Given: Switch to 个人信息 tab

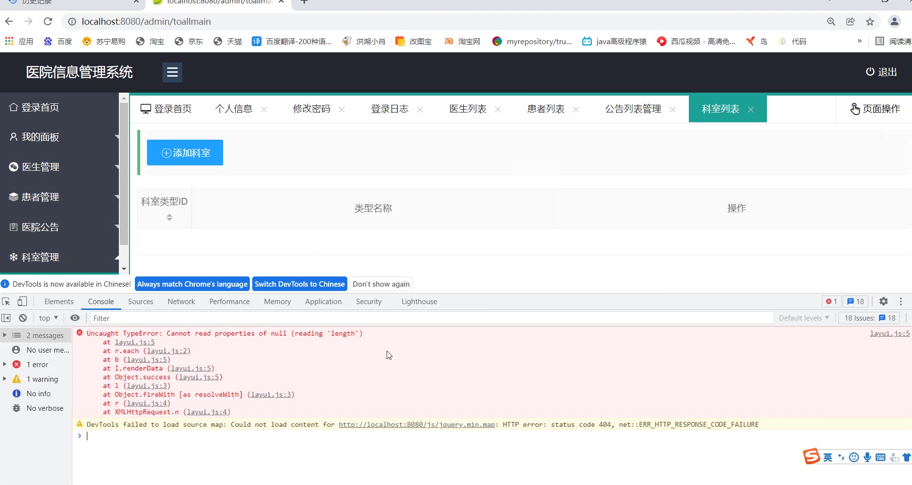Looking at the screenshot, I should click(234, 109).
